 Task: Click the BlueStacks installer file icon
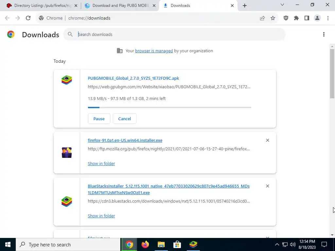click(67, 202)
